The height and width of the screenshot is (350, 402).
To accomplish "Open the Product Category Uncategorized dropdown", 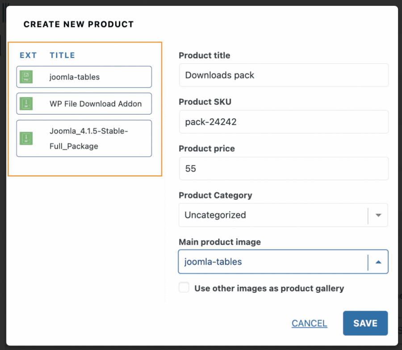I will [x=272, y=215].
